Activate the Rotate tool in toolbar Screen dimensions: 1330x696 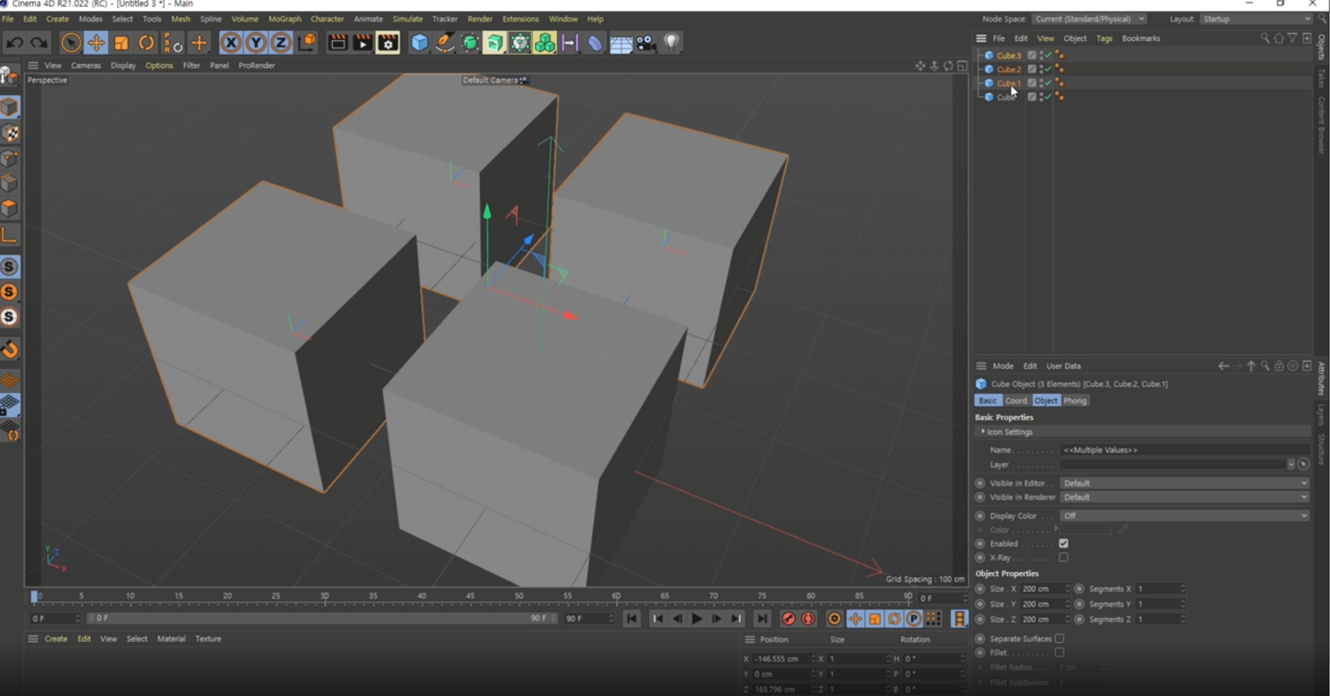click(x=146, y=43)
